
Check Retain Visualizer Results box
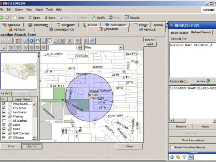pos(171,147)
